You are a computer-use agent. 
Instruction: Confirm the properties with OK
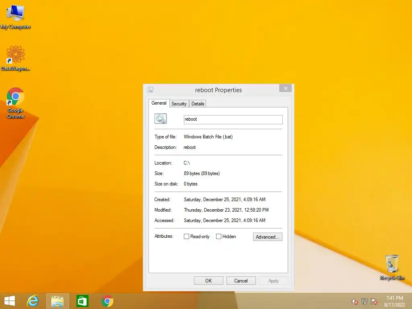click(x=208, y=280)
